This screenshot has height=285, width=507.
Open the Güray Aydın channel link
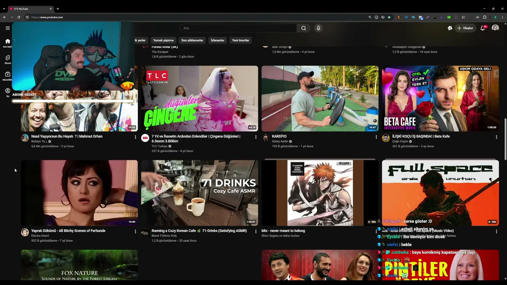tap(280, 141)
